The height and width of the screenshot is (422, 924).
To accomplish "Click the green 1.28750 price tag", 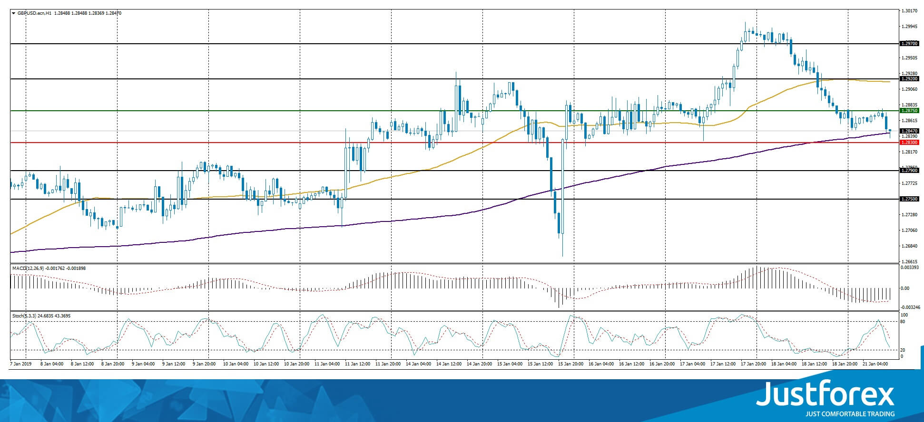I will coord(909,111).
